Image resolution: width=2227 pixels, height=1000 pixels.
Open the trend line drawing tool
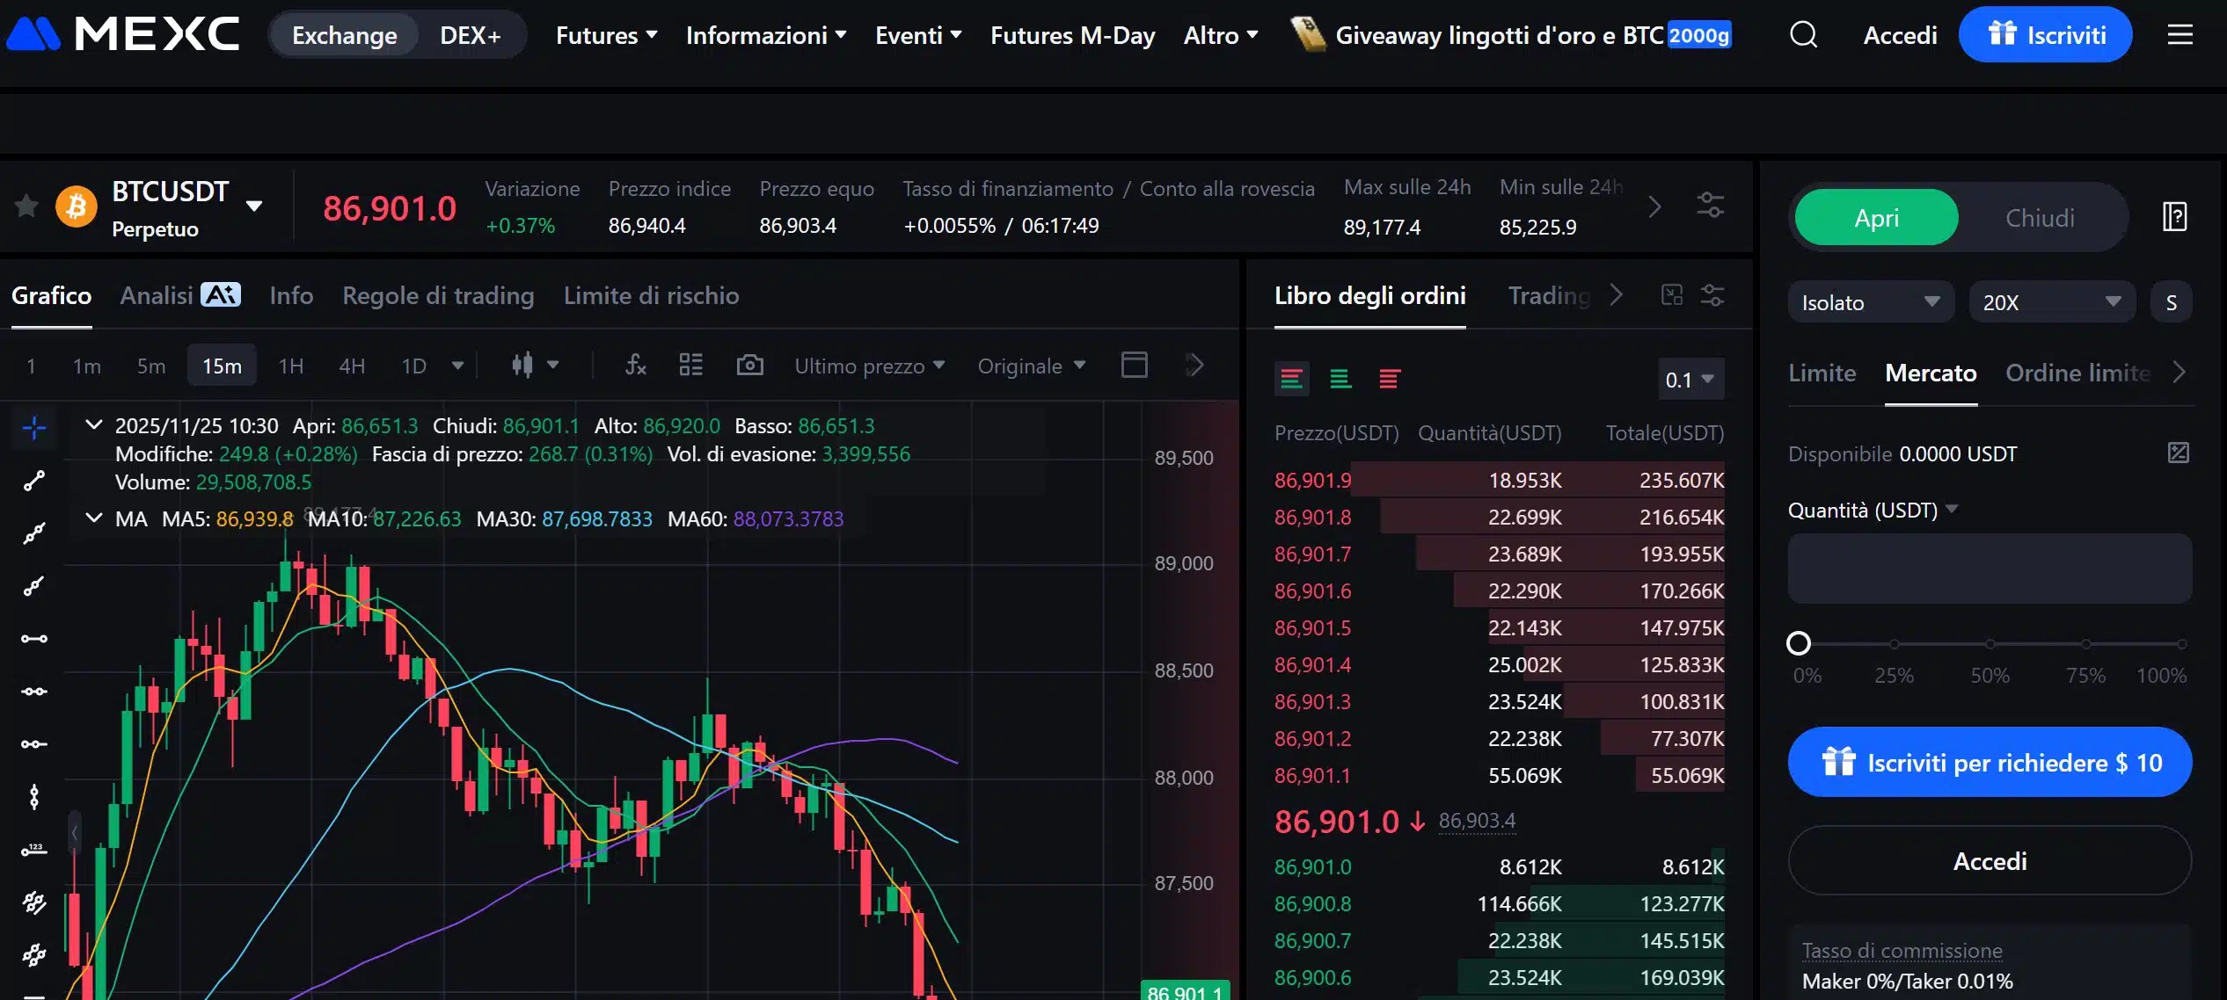32,481
